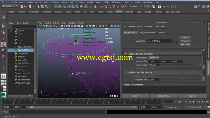Click Copy Tab button

(193, 96)
